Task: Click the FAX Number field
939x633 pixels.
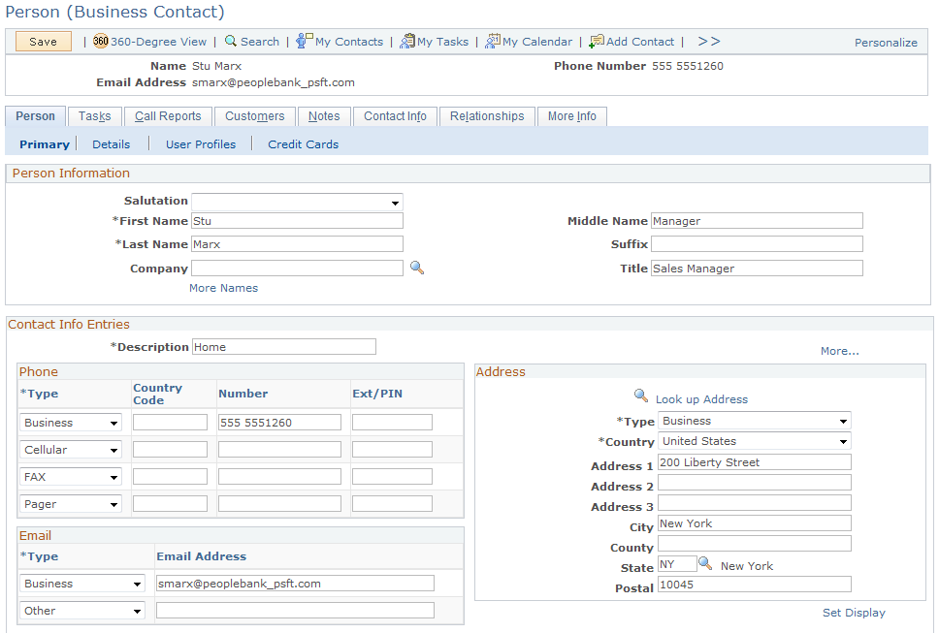Action: point(279,477)
